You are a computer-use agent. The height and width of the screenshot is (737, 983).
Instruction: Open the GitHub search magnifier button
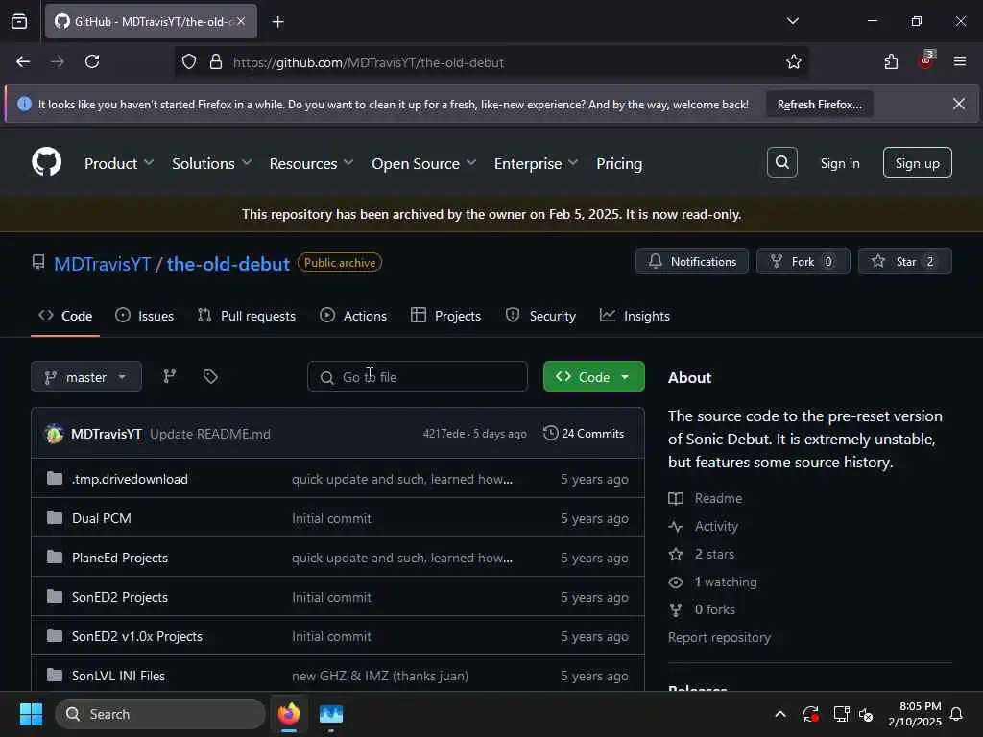[x=781, y=162]
